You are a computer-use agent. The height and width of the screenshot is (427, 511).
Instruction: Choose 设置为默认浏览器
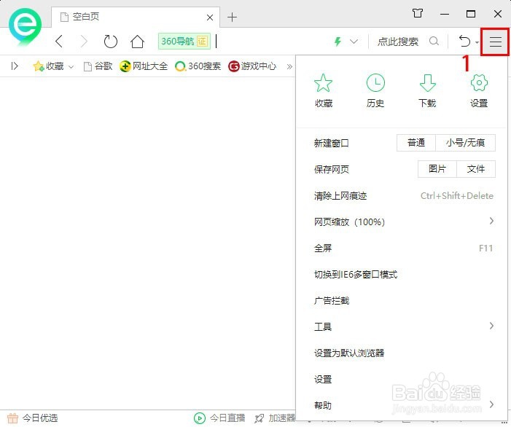(403, 353)
